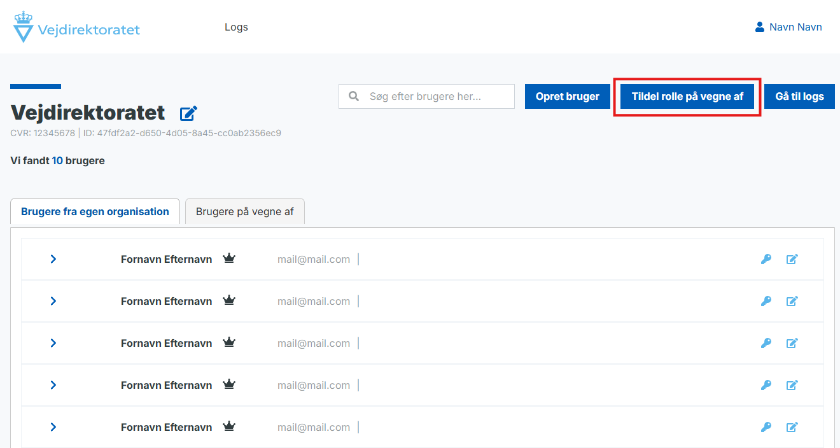The image size is (840, 448).
Task: Click 'mail@mail.com' in the second user row
Action: click(x=314, y=301)
